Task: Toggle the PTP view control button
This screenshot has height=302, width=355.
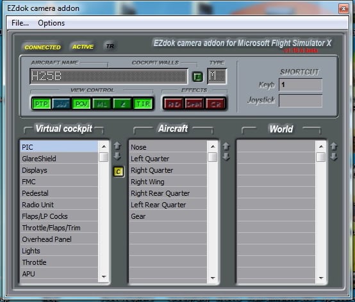Action: pos(41,104)
